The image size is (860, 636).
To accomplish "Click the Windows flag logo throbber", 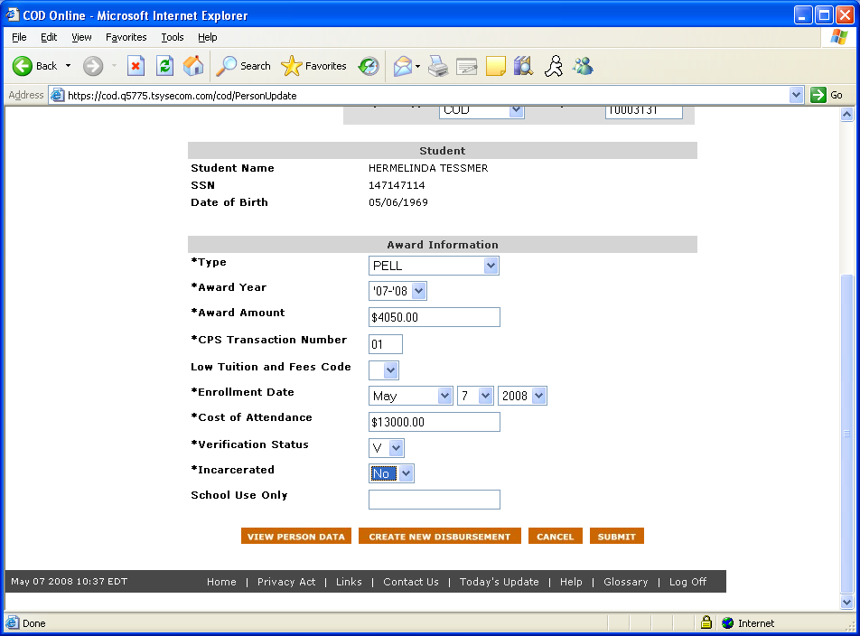I will click(838, 37).
